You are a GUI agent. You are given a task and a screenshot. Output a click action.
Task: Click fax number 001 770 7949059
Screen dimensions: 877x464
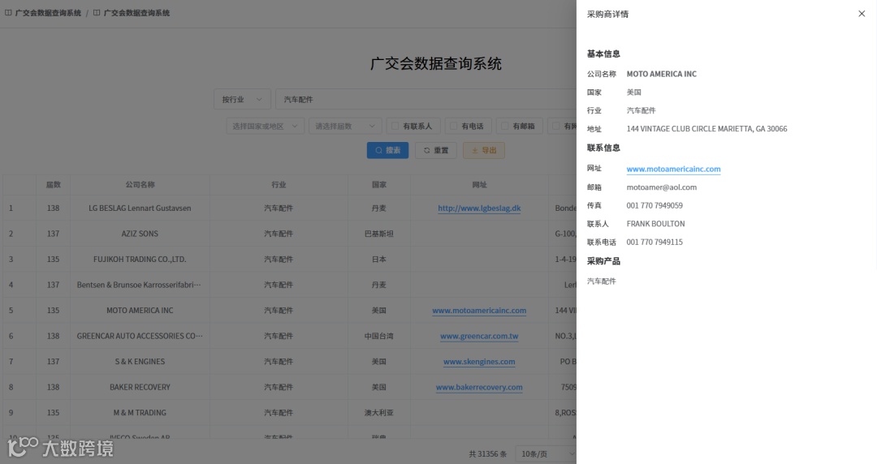[655, 206]
